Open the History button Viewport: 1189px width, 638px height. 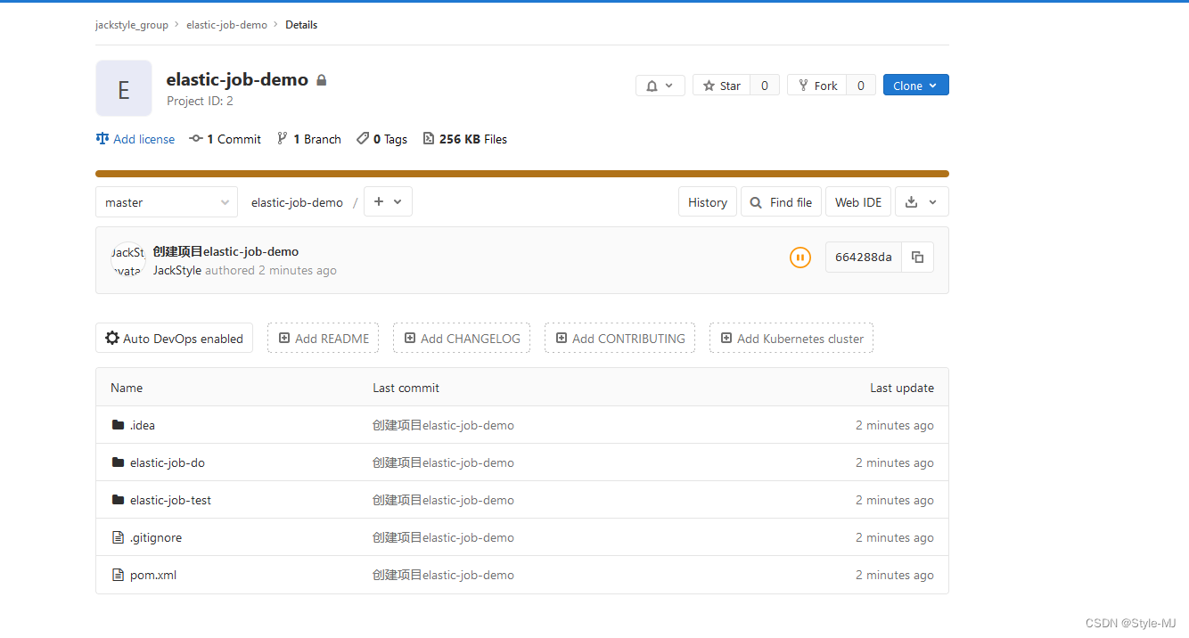tap(708, 202)
